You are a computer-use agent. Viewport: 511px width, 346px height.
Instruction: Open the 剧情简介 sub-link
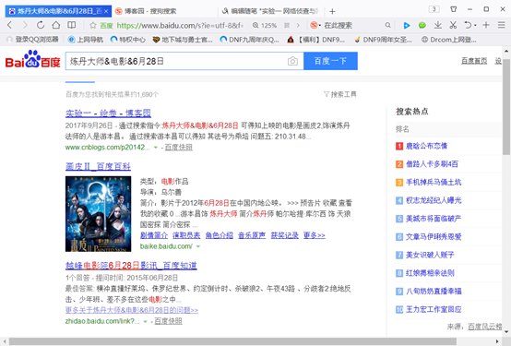pyautogui.click(x=154, y=235)
